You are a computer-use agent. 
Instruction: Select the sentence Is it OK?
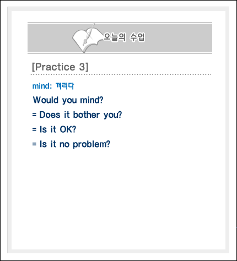(58, 129)
